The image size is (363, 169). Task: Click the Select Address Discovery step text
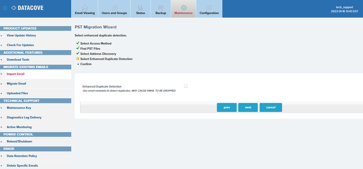tap(98, 54)
